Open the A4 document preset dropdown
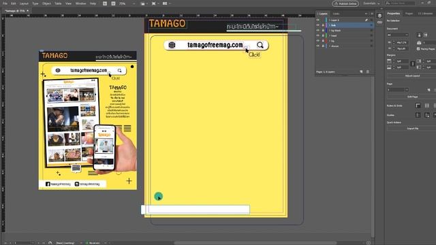This screenshot has height=245, width=436. [398, 35]
